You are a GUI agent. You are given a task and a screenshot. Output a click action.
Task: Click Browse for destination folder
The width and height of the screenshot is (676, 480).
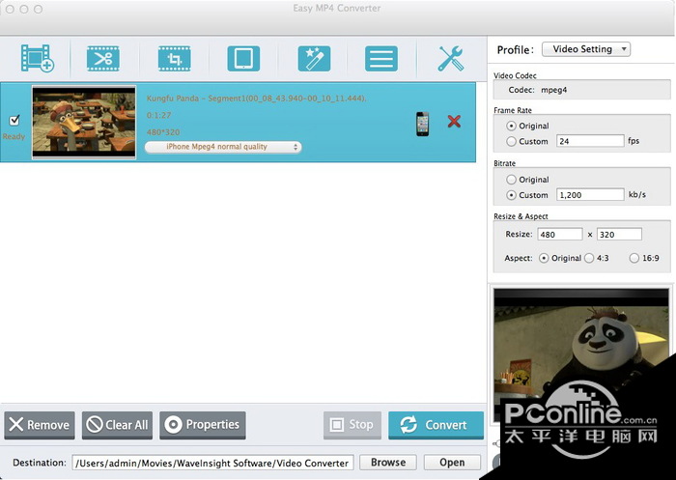pos(388,463)
